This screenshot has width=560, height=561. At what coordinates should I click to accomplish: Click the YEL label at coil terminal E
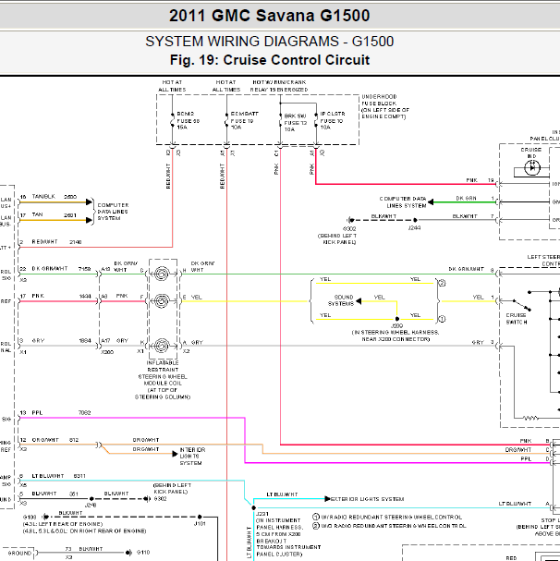[196, 297]
